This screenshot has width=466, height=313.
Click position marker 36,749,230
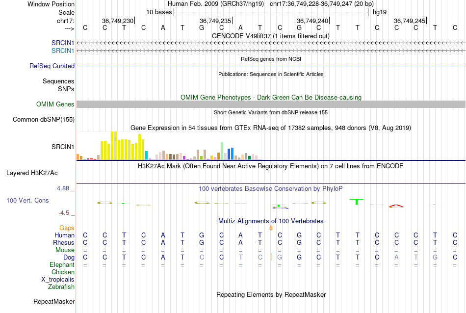click(x=118, y=21)
